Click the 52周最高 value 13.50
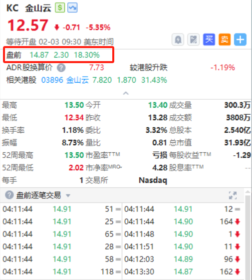The image size is (252, 280). click(74, 155)
